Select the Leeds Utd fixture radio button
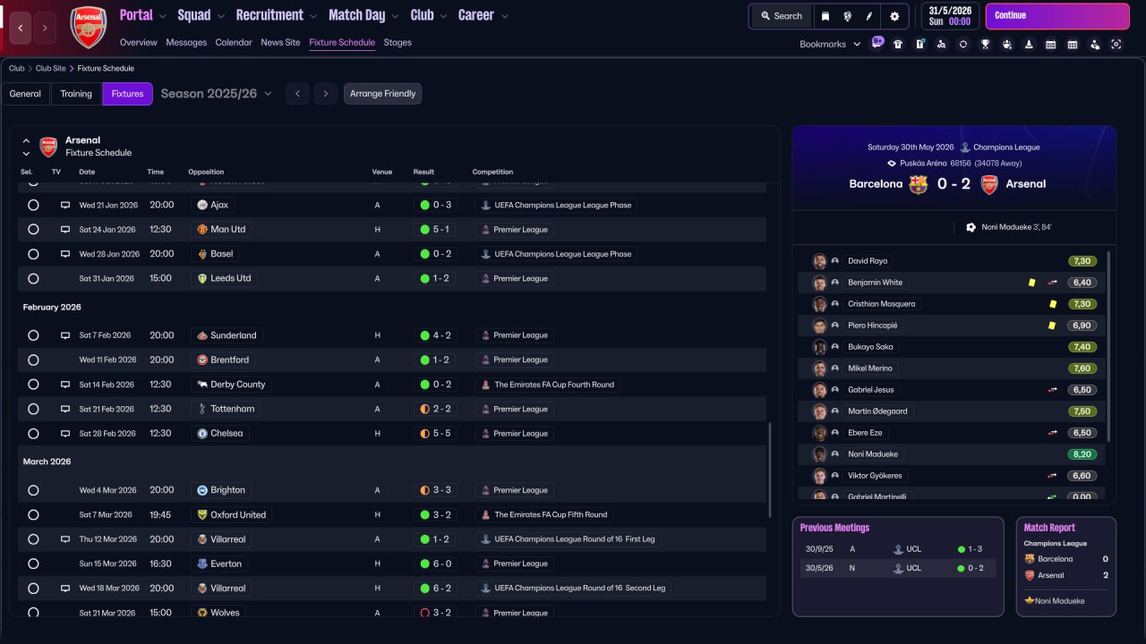 [33, 278]
